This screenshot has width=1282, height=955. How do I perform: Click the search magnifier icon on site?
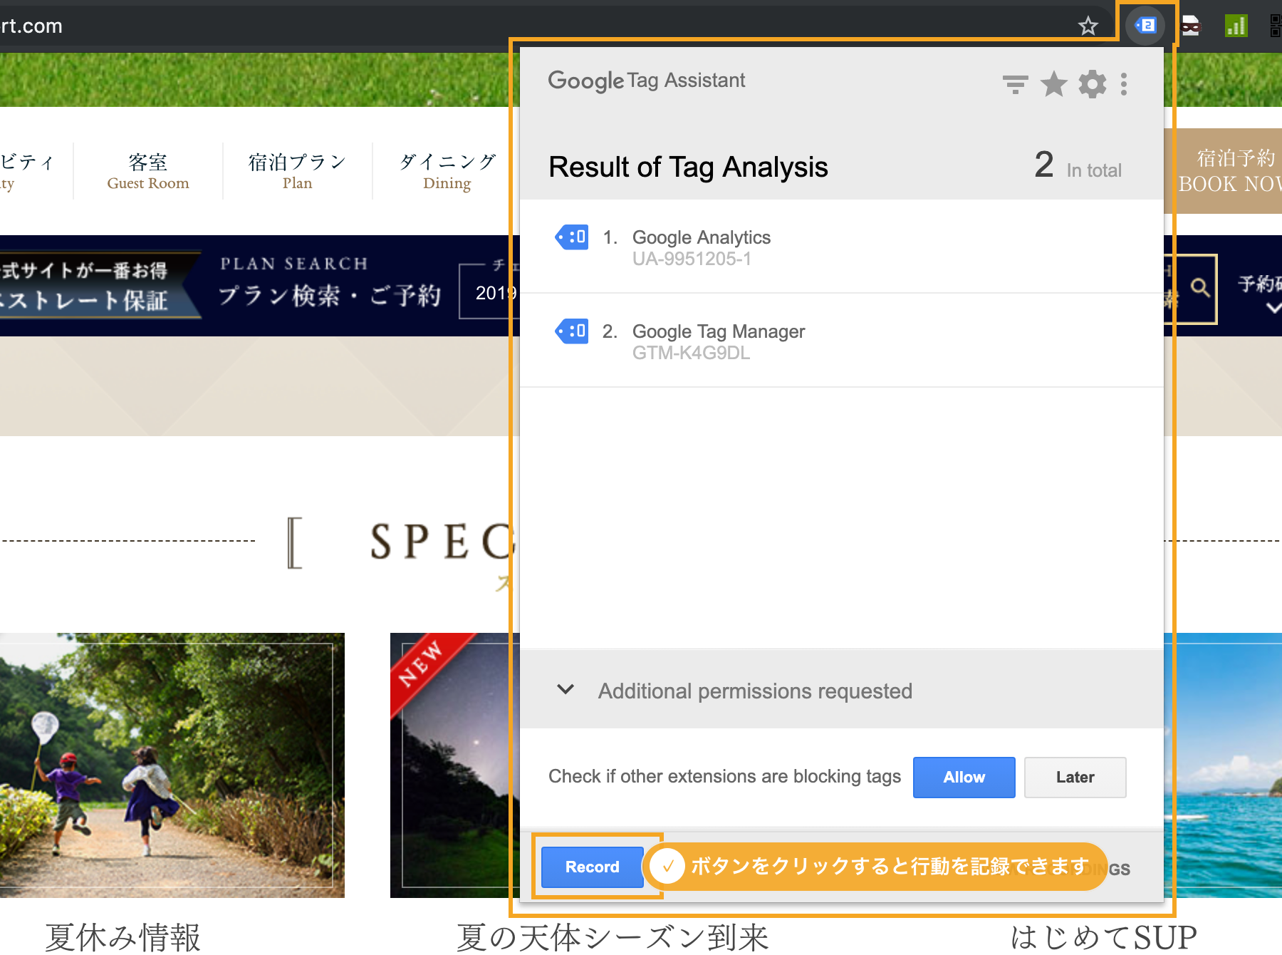[x=1200, y=288]
